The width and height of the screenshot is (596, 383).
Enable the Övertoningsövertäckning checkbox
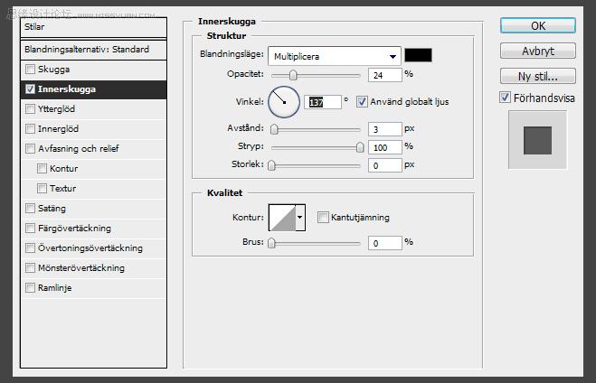[30, 248]
